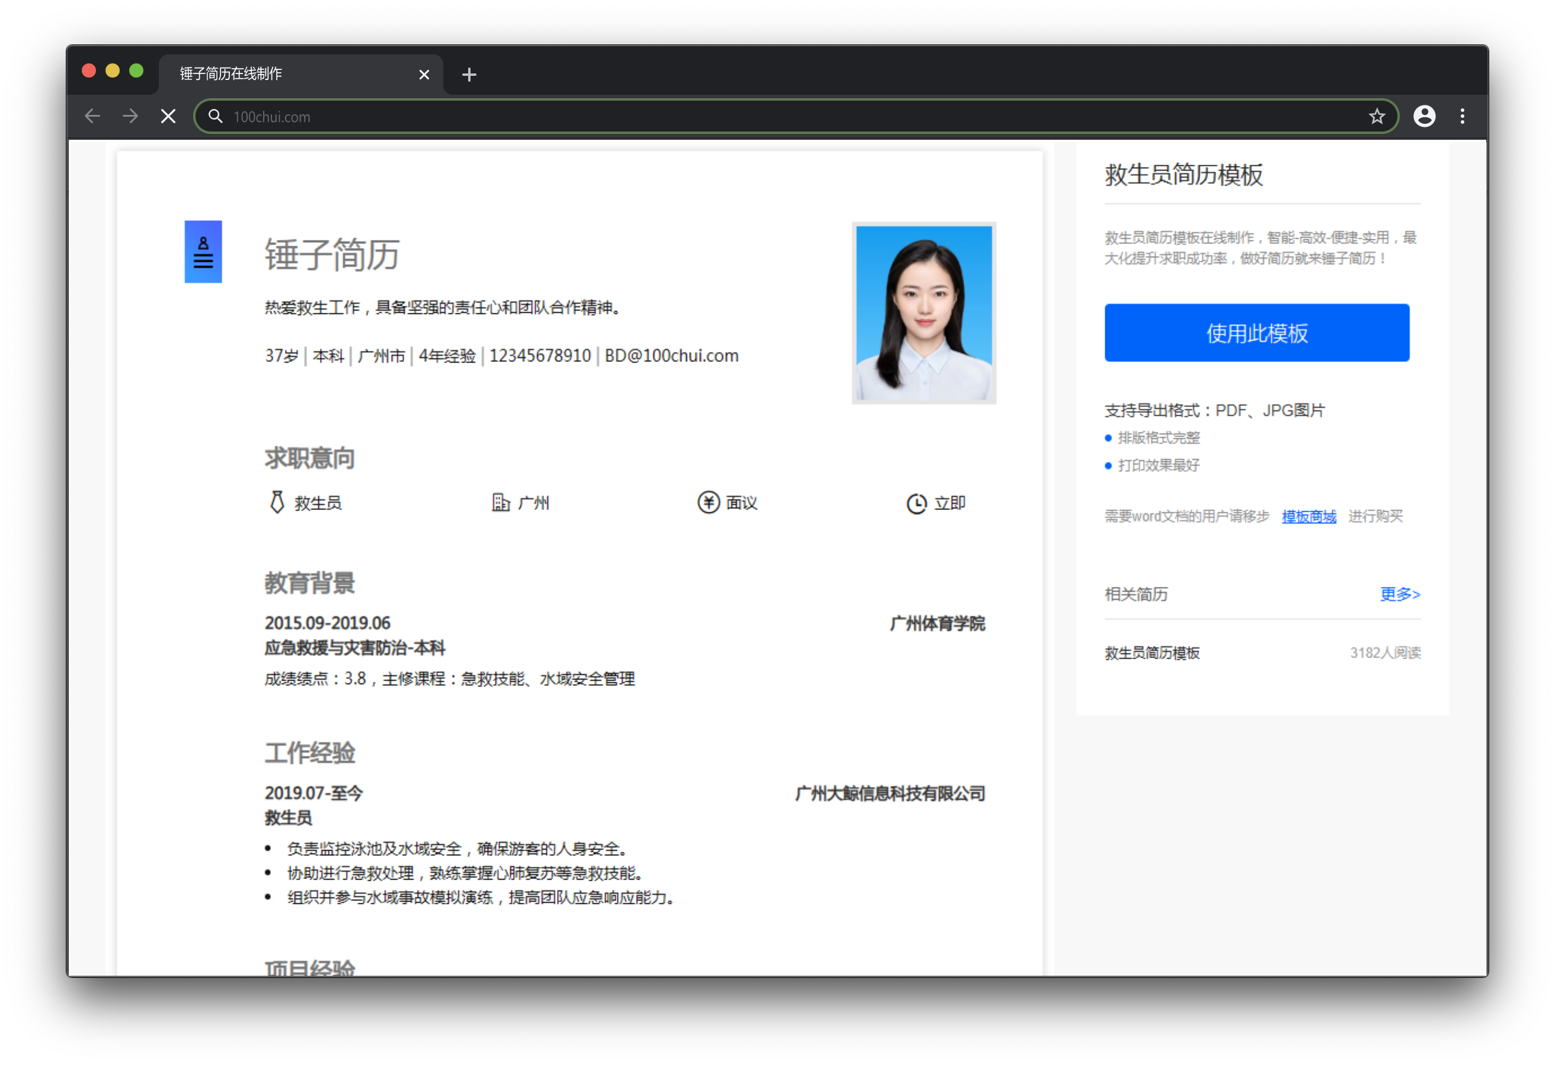
Task: Click the 2019.07-至今 work period
Action: coord(313,793)
